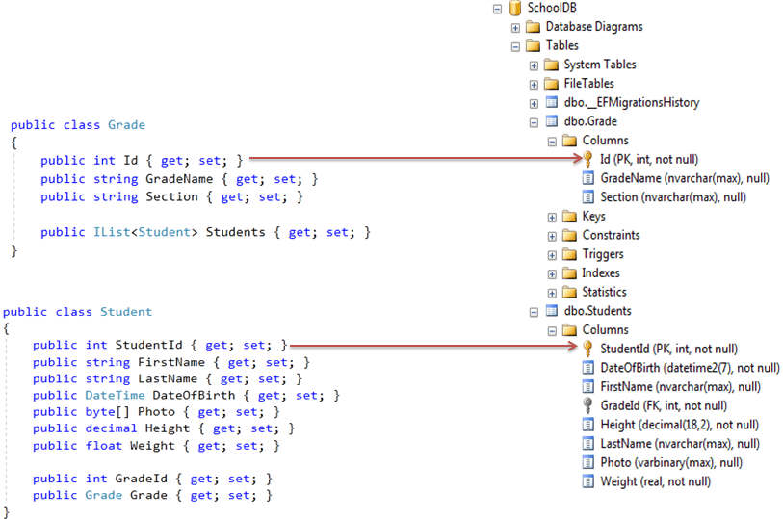Click the gold key icon beside StudentId
Image resolution: width=783 pixels, height=519 pixels.
pyautogui.click(x=588, y=349)
